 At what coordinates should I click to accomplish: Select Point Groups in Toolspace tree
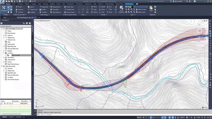(x=11, y=33)
